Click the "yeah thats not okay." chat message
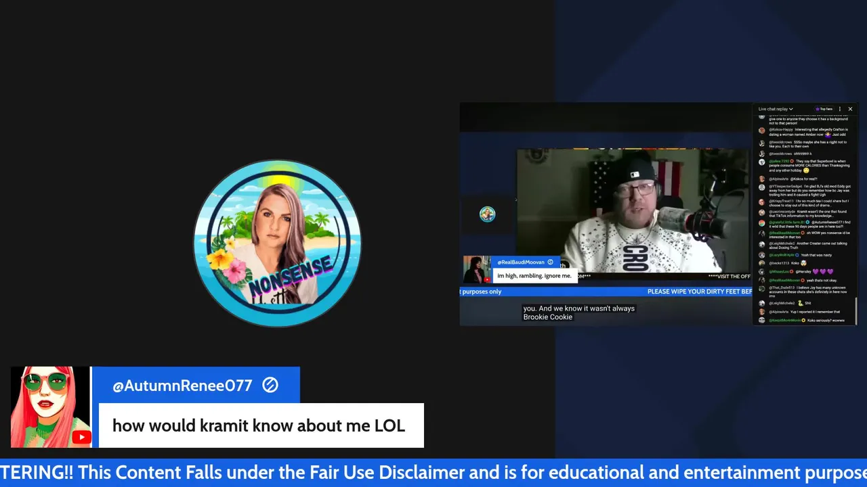Screen dimensions: 867x487 801,280
